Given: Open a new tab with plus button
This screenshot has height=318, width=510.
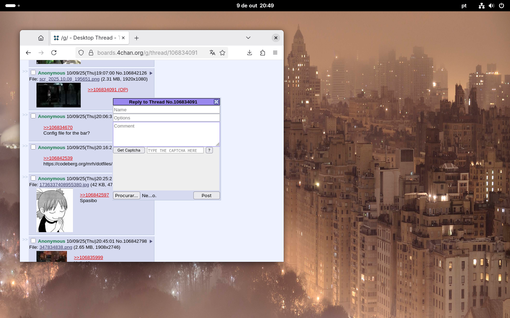Looking at the screenshot, I should pos(137,38).
